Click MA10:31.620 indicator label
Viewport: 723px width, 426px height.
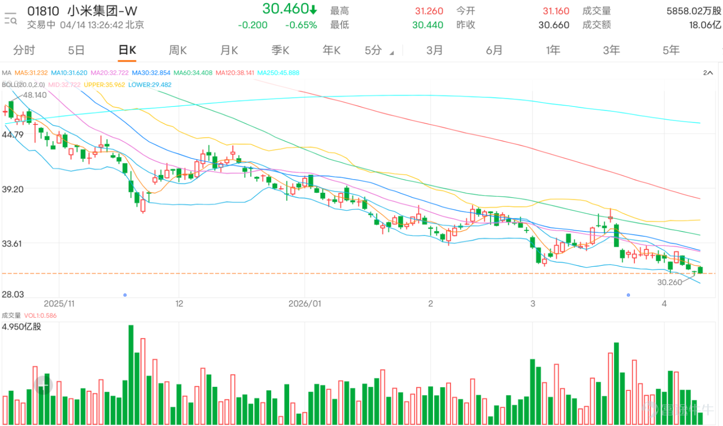(69, 73)
